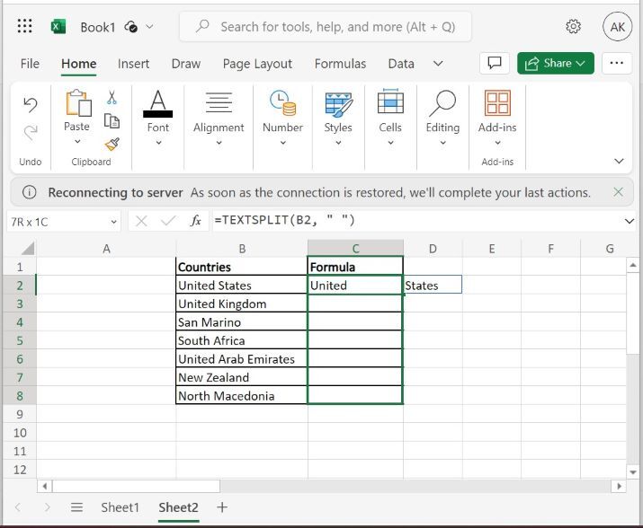
Task: Open the Font group icon
Action: tap(158, 103)
